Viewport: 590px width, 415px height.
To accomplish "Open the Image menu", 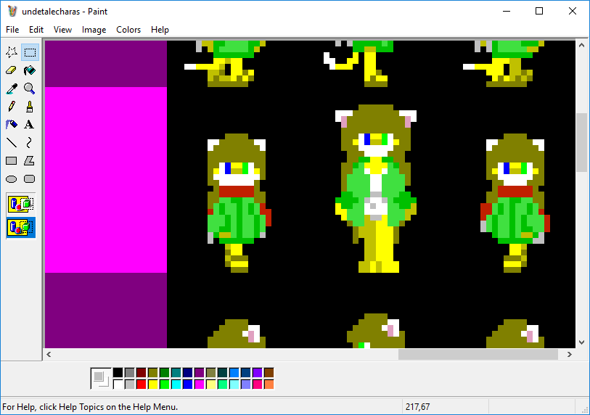I will point(94,30).
